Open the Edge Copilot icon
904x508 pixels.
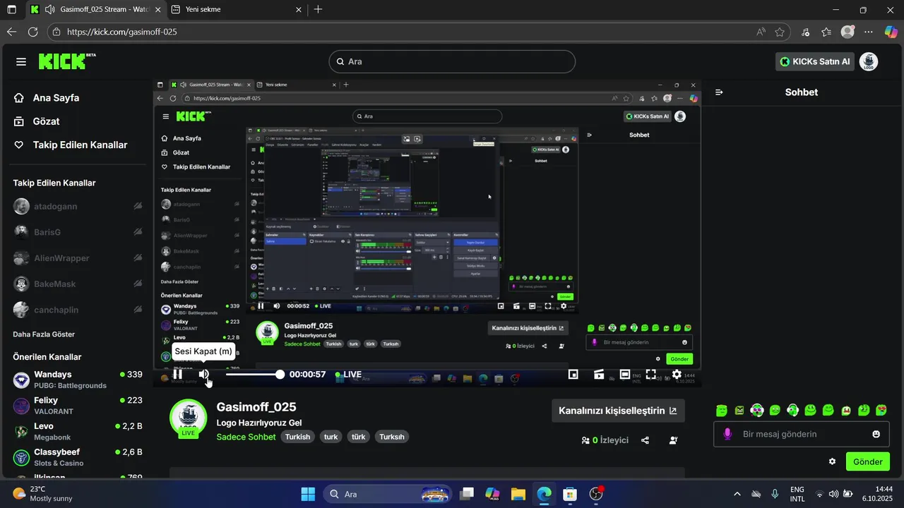click(x=890, y=32)
